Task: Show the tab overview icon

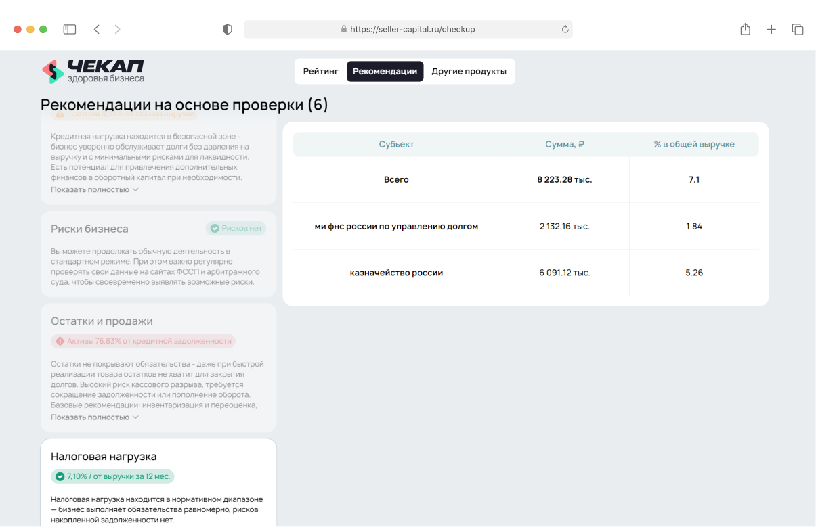Action: [x=798, y=29]
